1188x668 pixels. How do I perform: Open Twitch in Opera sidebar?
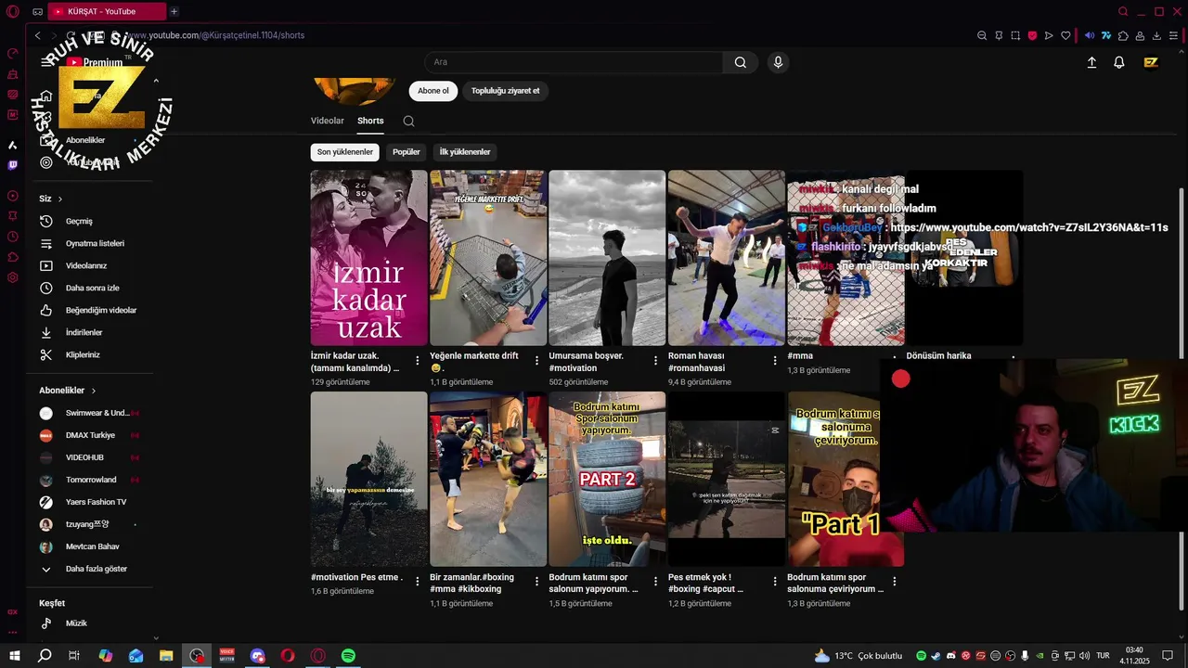coord(12,165)
